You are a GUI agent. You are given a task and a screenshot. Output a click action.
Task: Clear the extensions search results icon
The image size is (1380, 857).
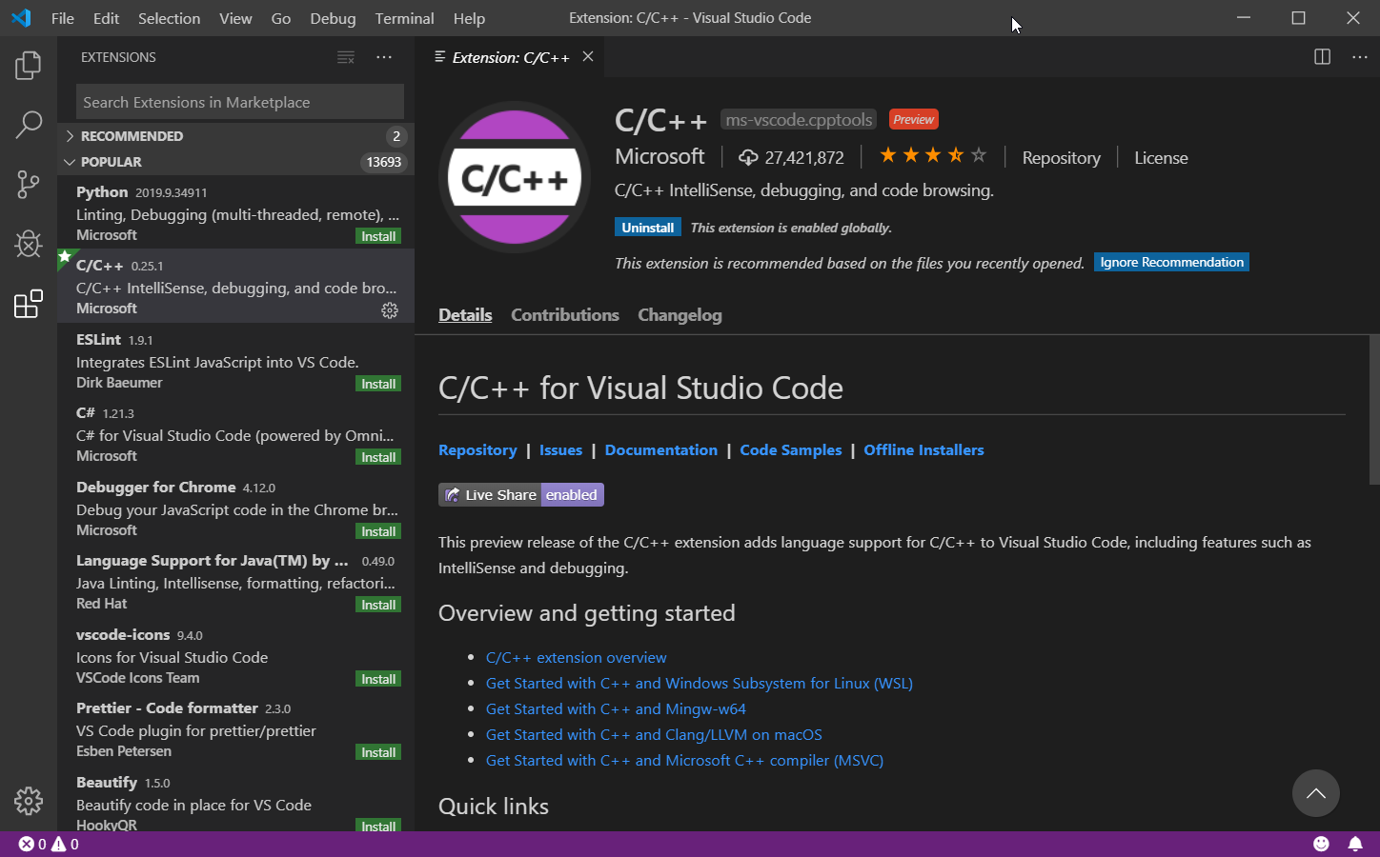[x=346, y=58]
